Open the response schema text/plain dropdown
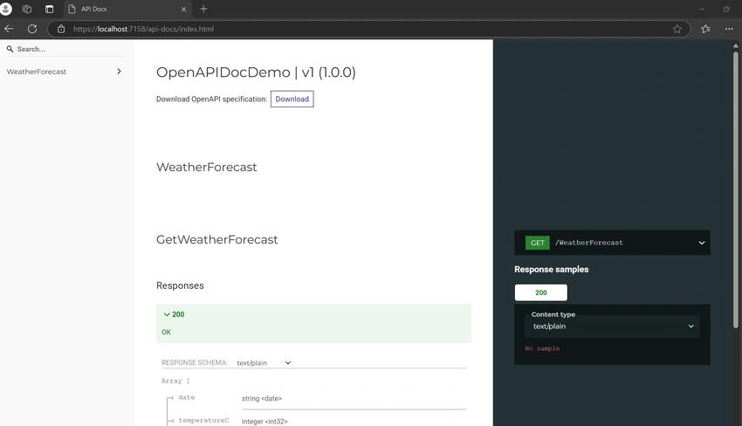The height and width of the screenshot is (426, 742). pyautogui.click(x=264, y=362)
